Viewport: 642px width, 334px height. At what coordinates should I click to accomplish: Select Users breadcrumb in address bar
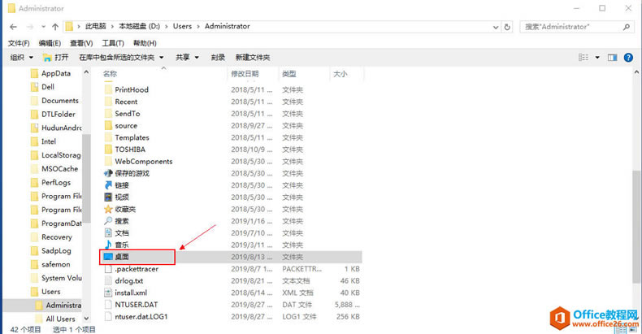tap(182, 26)
